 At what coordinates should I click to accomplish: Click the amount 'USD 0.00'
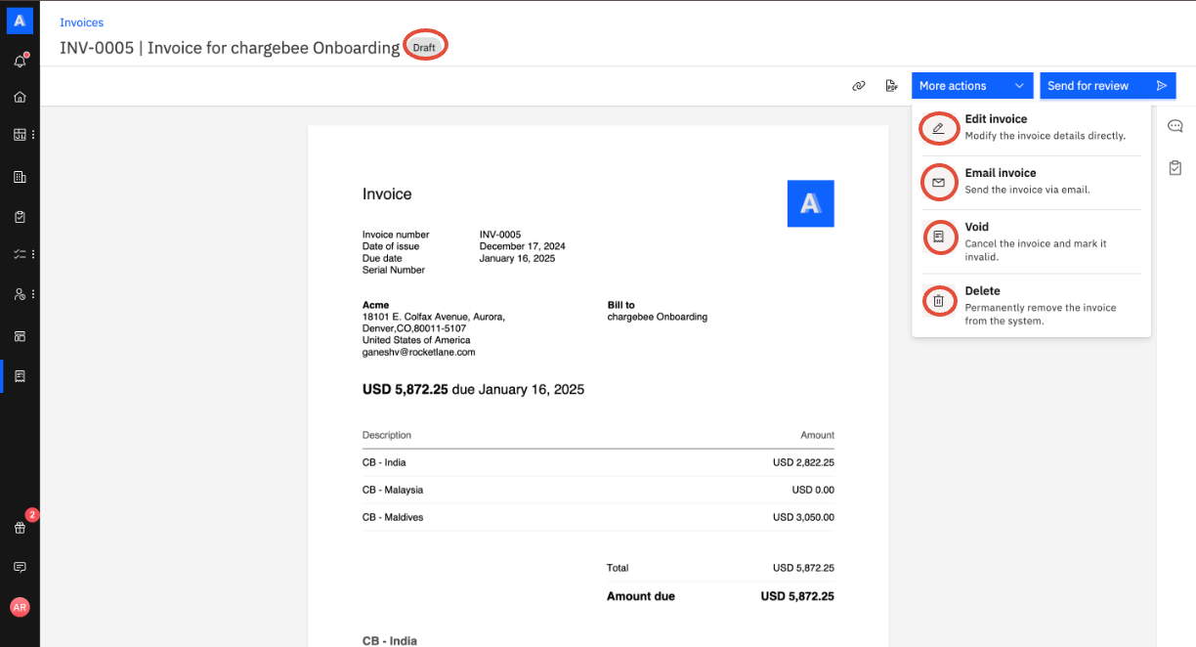pyautogui.click(x=813, y=490)
